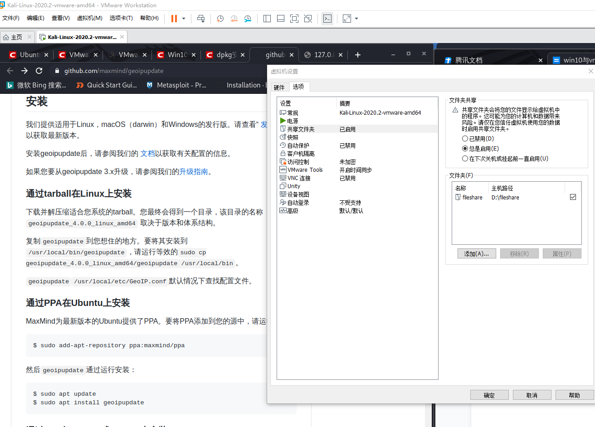Open a new browser tab with plus
Screen dimensions: 595x427
click(x=358, y=55)
